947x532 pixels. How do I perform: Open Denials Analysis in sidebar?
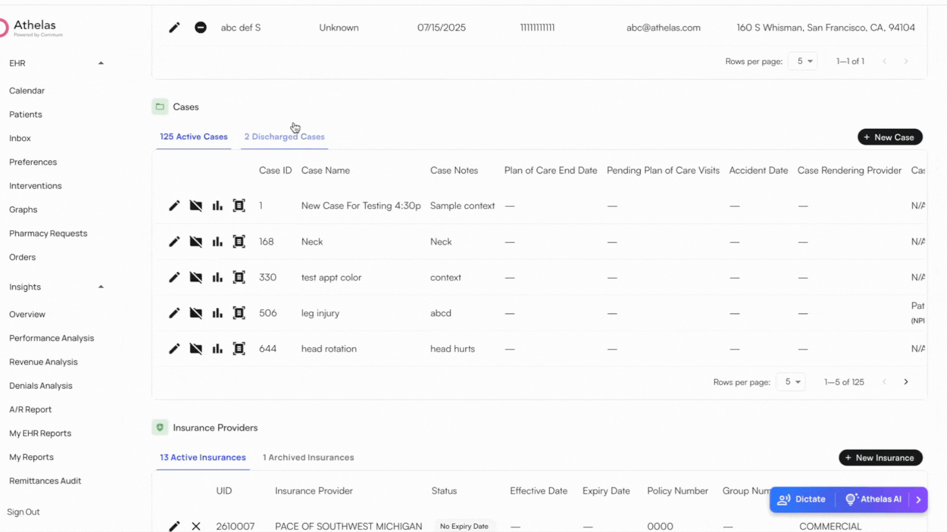tap(40, 386)
